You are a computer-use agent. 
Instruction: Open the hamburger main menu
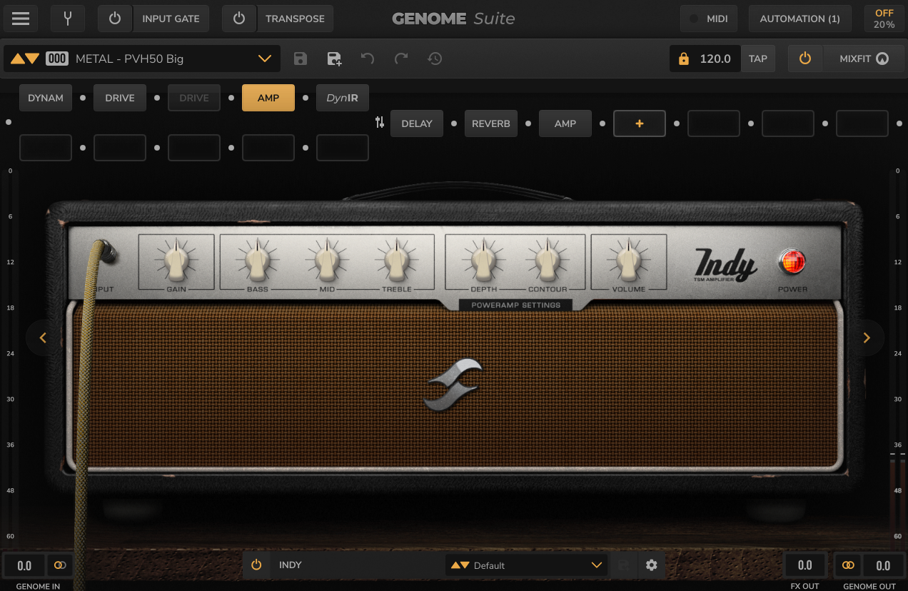pyautogui.click(x=21, y=19)
